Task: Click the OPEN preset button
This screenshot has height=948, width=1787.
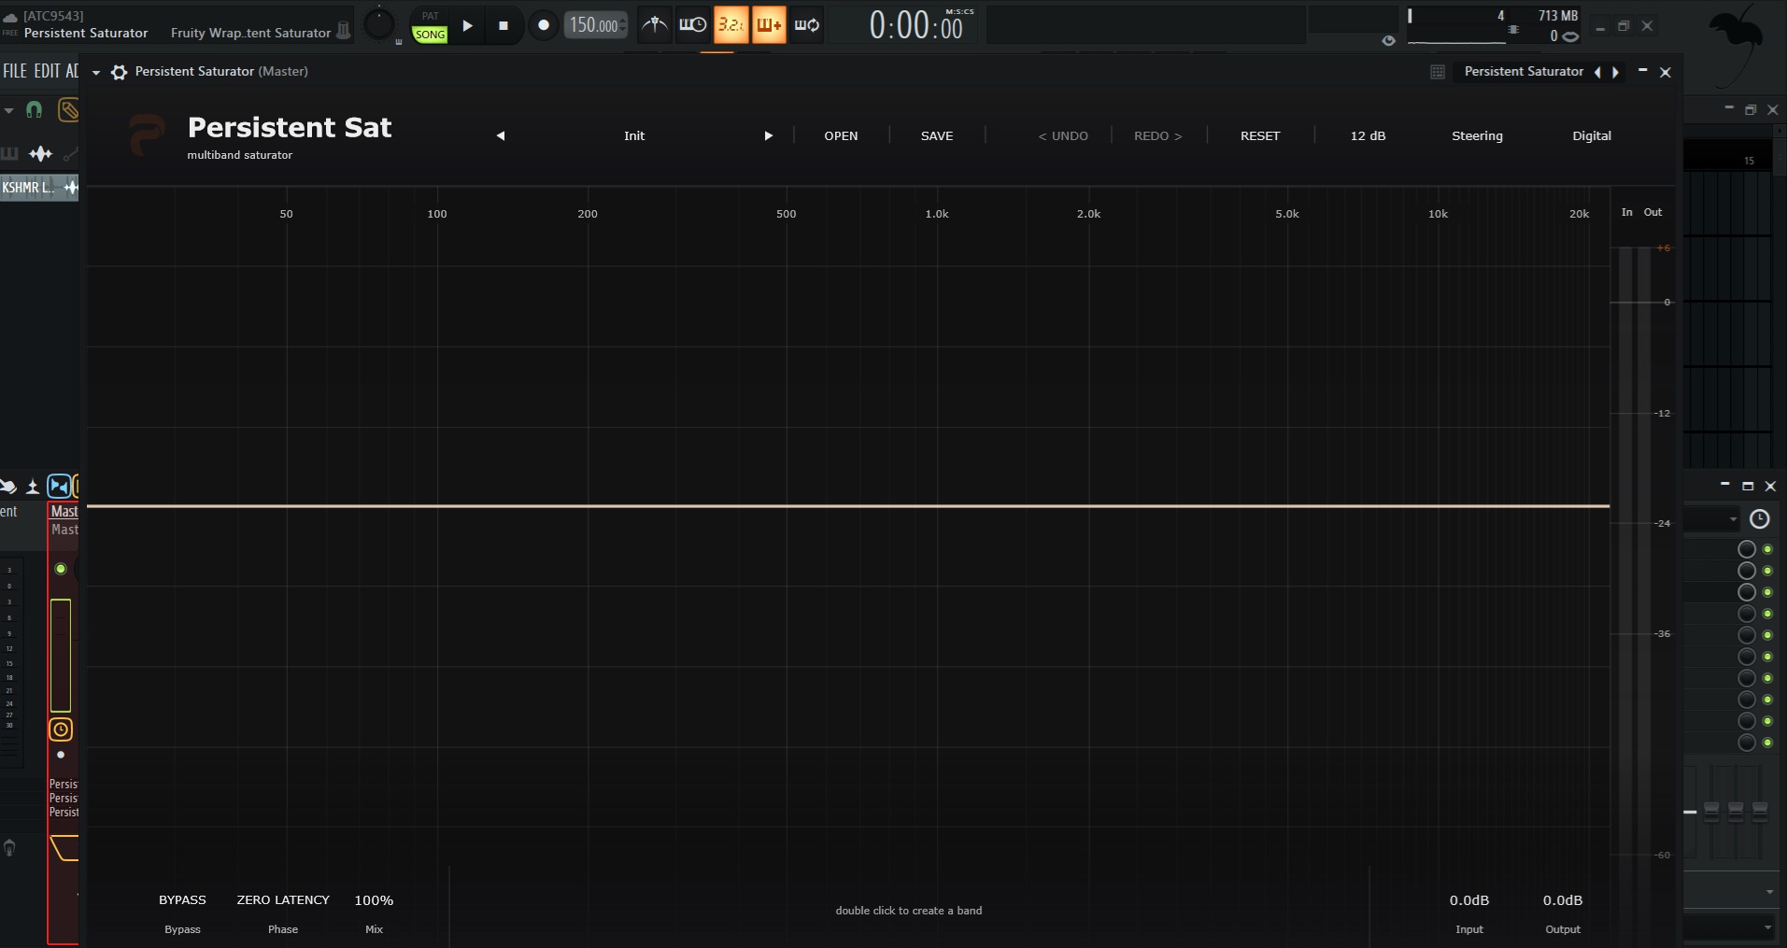Action: [x=841, y=136]
